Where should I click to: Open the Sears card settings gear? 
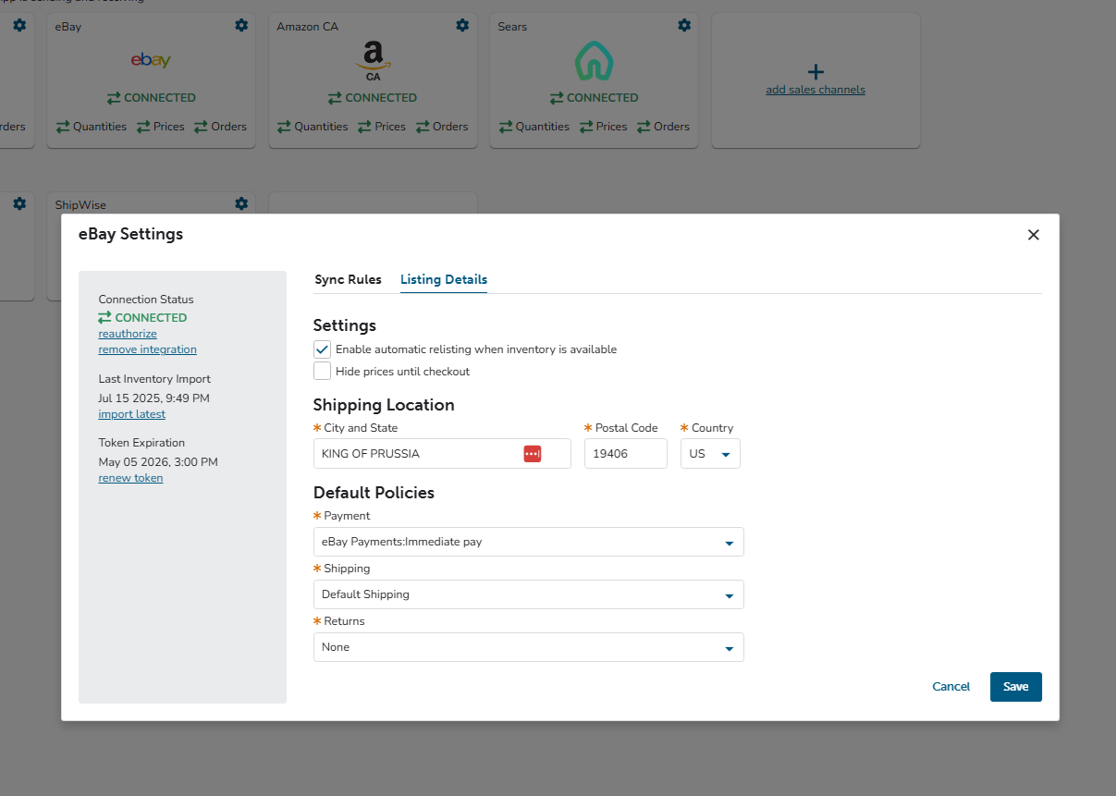tap(684, 26)
